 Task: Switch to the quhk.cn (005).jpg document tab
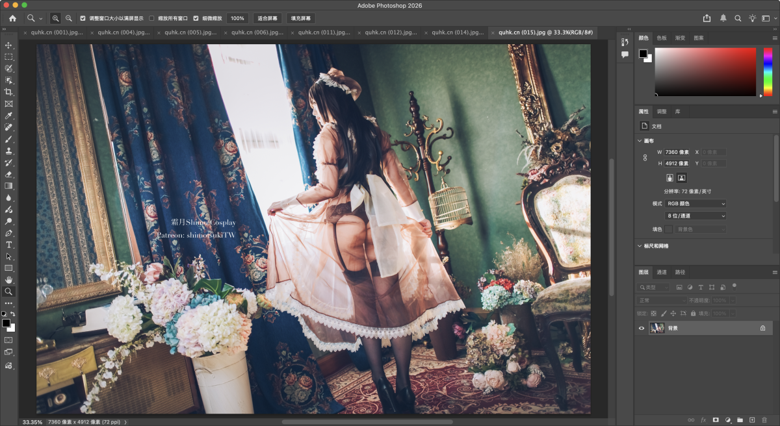point(185,32)
